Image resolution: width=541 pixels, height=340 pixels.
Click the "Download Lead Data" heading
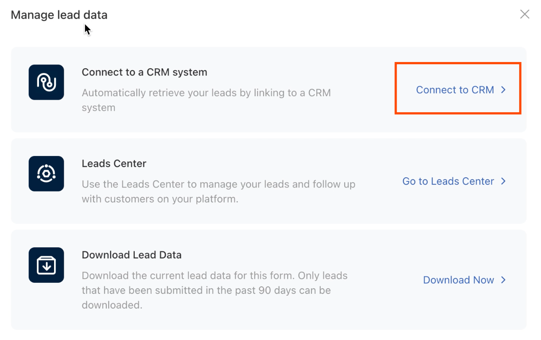pyautogui.click(x=132, y=255)
